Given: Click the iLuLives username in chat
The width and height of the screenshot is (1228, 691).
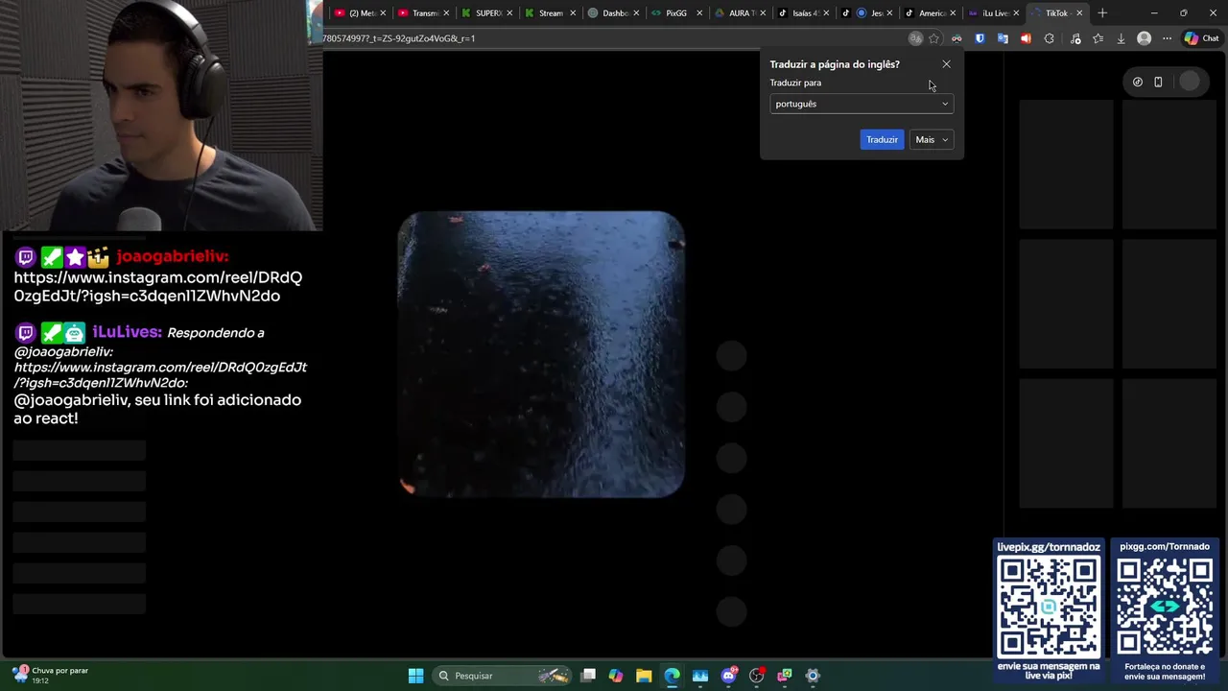Looking at the screenshot, I should [127, 332].
